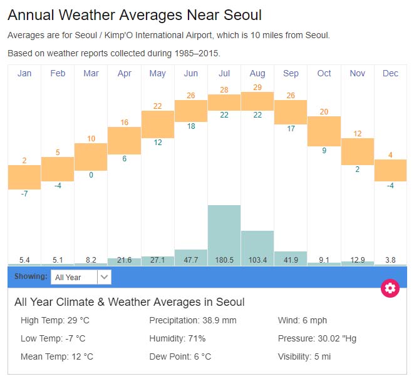Click the dropdown arrow beside All Year

click(x=105, y=276)
